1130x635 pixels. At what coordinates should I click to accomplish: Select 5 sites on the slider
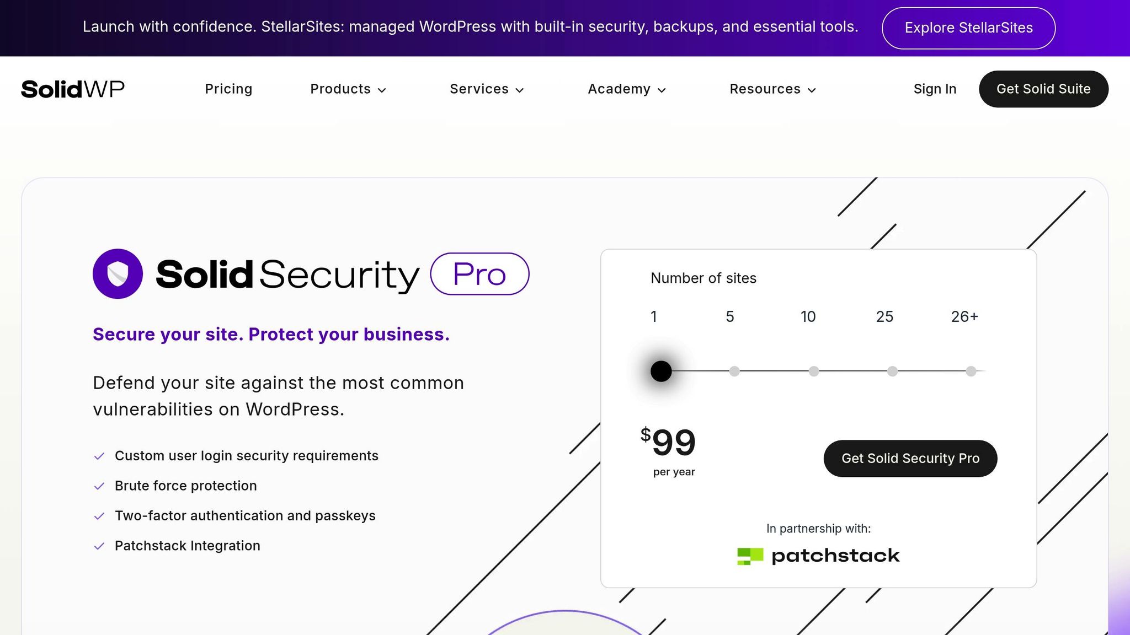pos(734,371)
